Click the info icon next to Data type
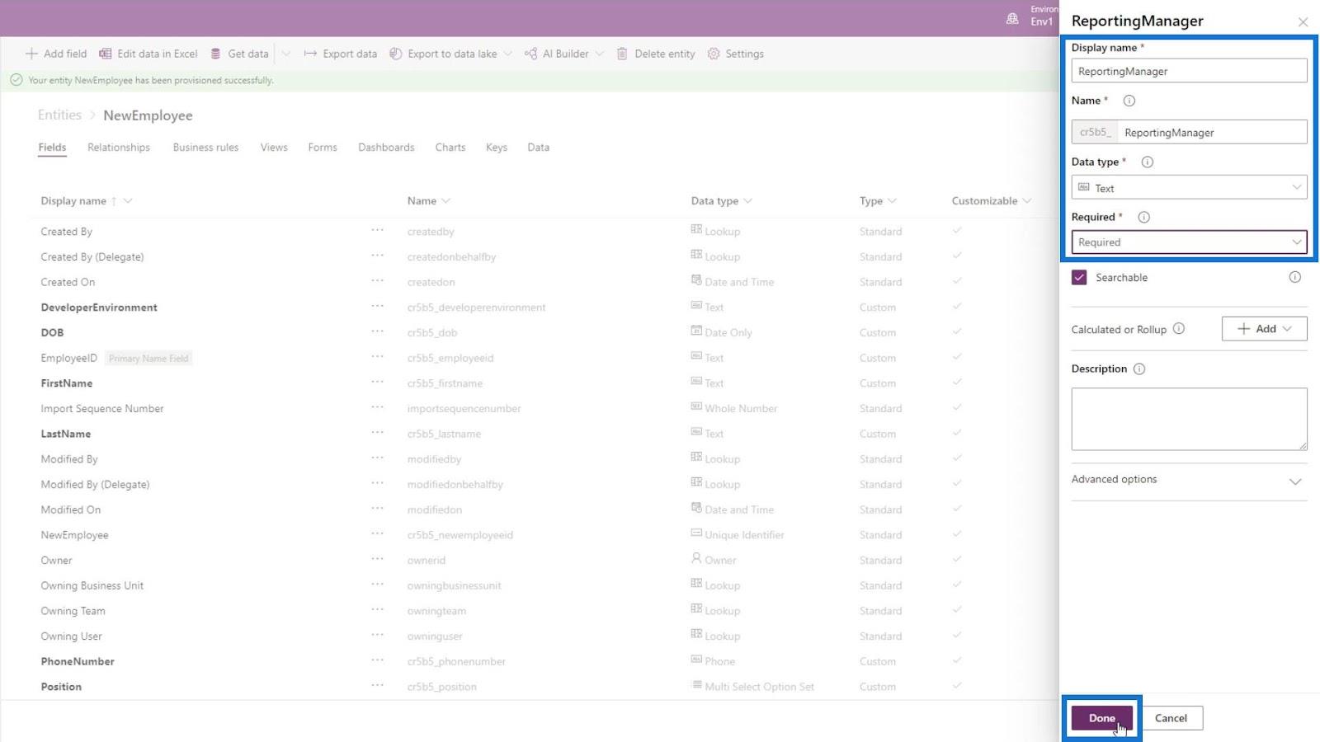The height and width of the screenshot is (742, 1320). tap(1147, 162)
